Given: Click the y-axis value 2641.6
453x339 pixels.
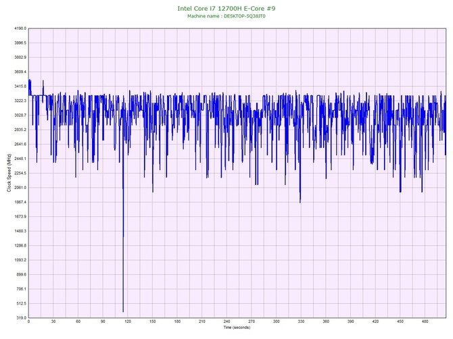Looking at the screenshot, I should (20, 144).
